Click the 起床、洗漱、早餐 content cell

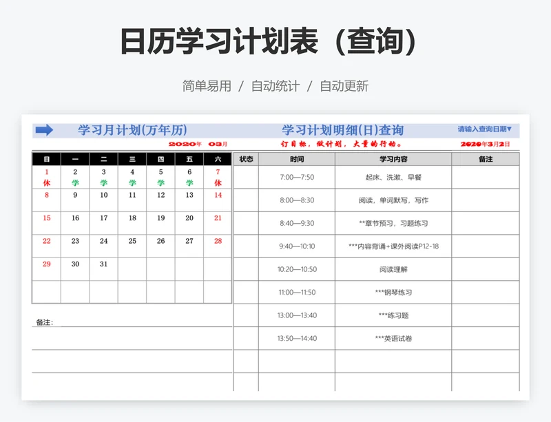[x=393, y=177]
